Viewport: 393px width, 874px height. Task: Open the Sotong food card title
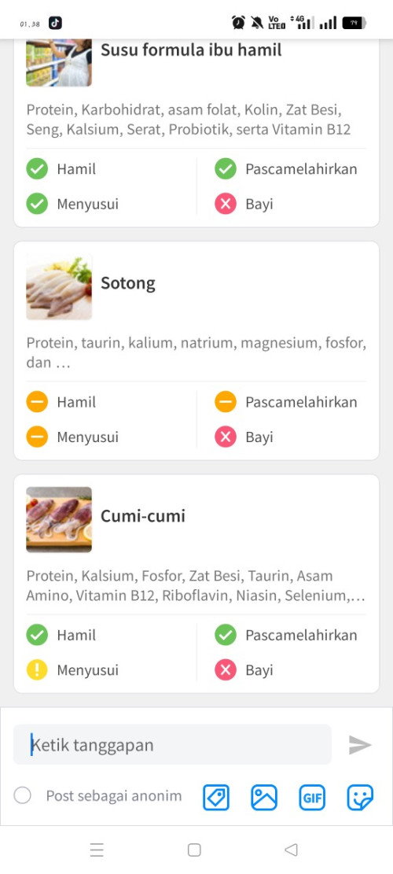click(128, 283)
